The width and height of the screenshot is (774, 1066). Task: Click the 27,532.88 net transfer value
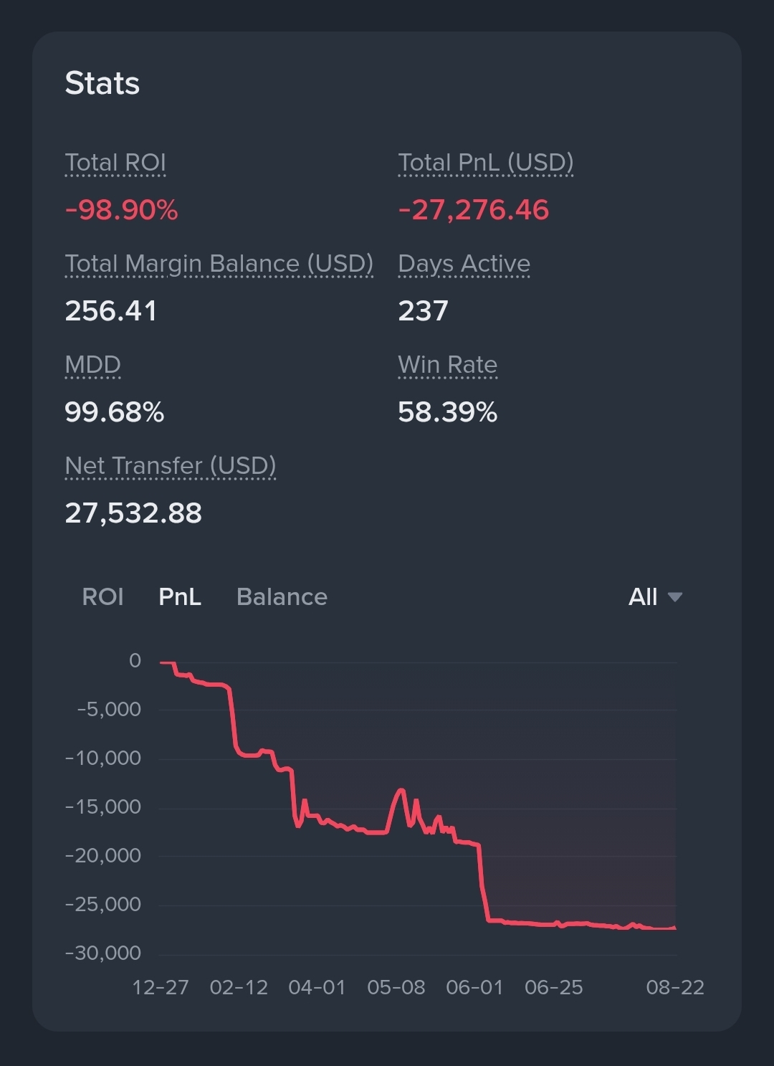pos(134,513)
